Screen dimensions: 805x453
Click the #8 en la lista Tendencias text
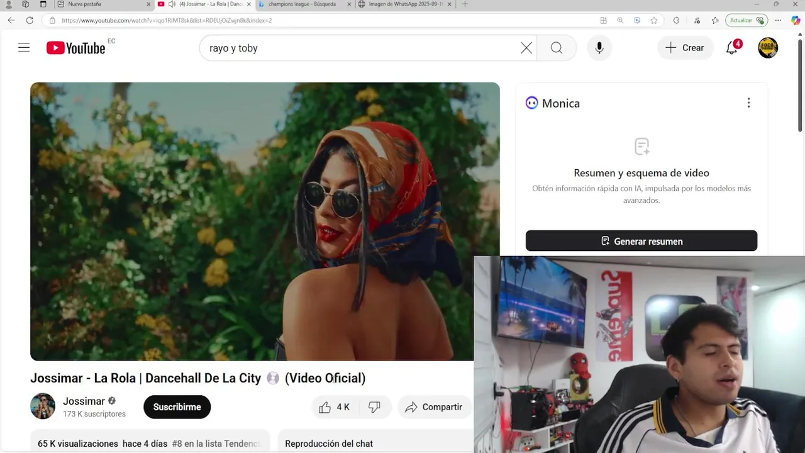(x=216, y=444)
